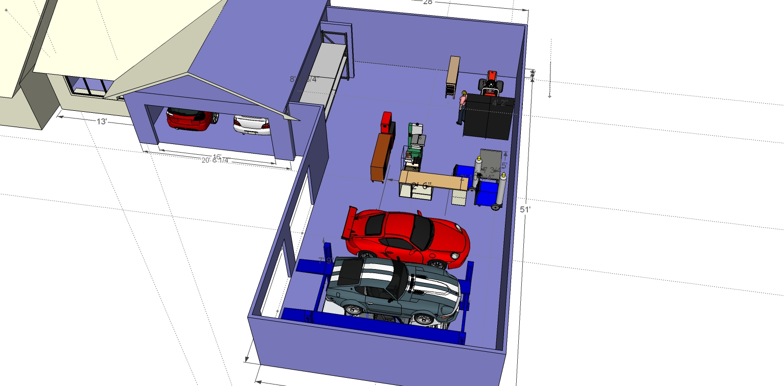Click the gray striped muscle car on the lift
Image resolution: width=784 pixels, height=386 pixels.
[x=394, y=288]
